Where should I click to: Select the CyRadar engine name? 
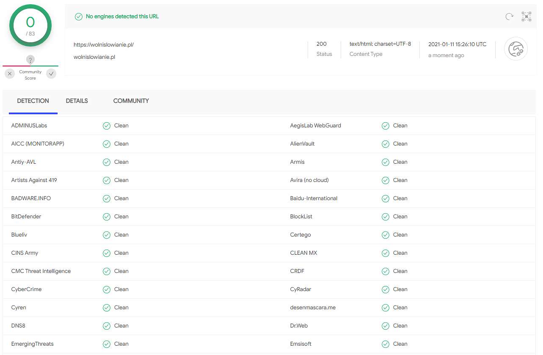[x=301, y=289]
